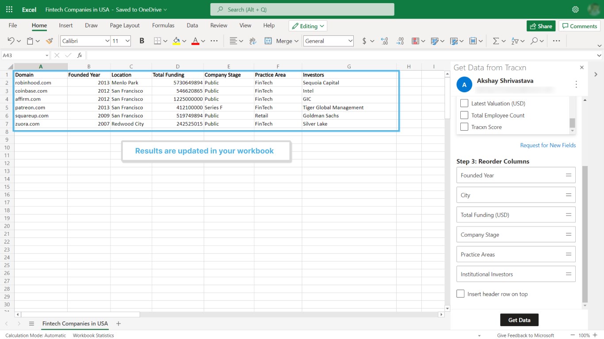
Task: Toggle Insert header row on top
Action: pyautogui.click(x=461, y=294)
